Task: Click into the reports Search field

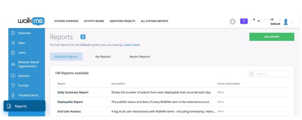Action: pos(271,74)
